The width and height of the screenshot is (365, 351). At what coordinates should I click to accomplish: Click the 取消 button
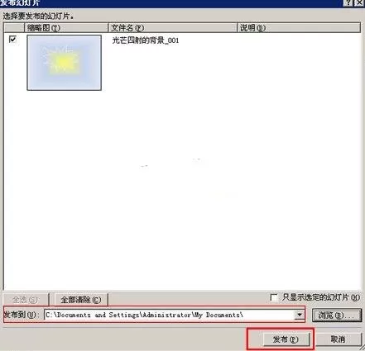tap(338, 339)
